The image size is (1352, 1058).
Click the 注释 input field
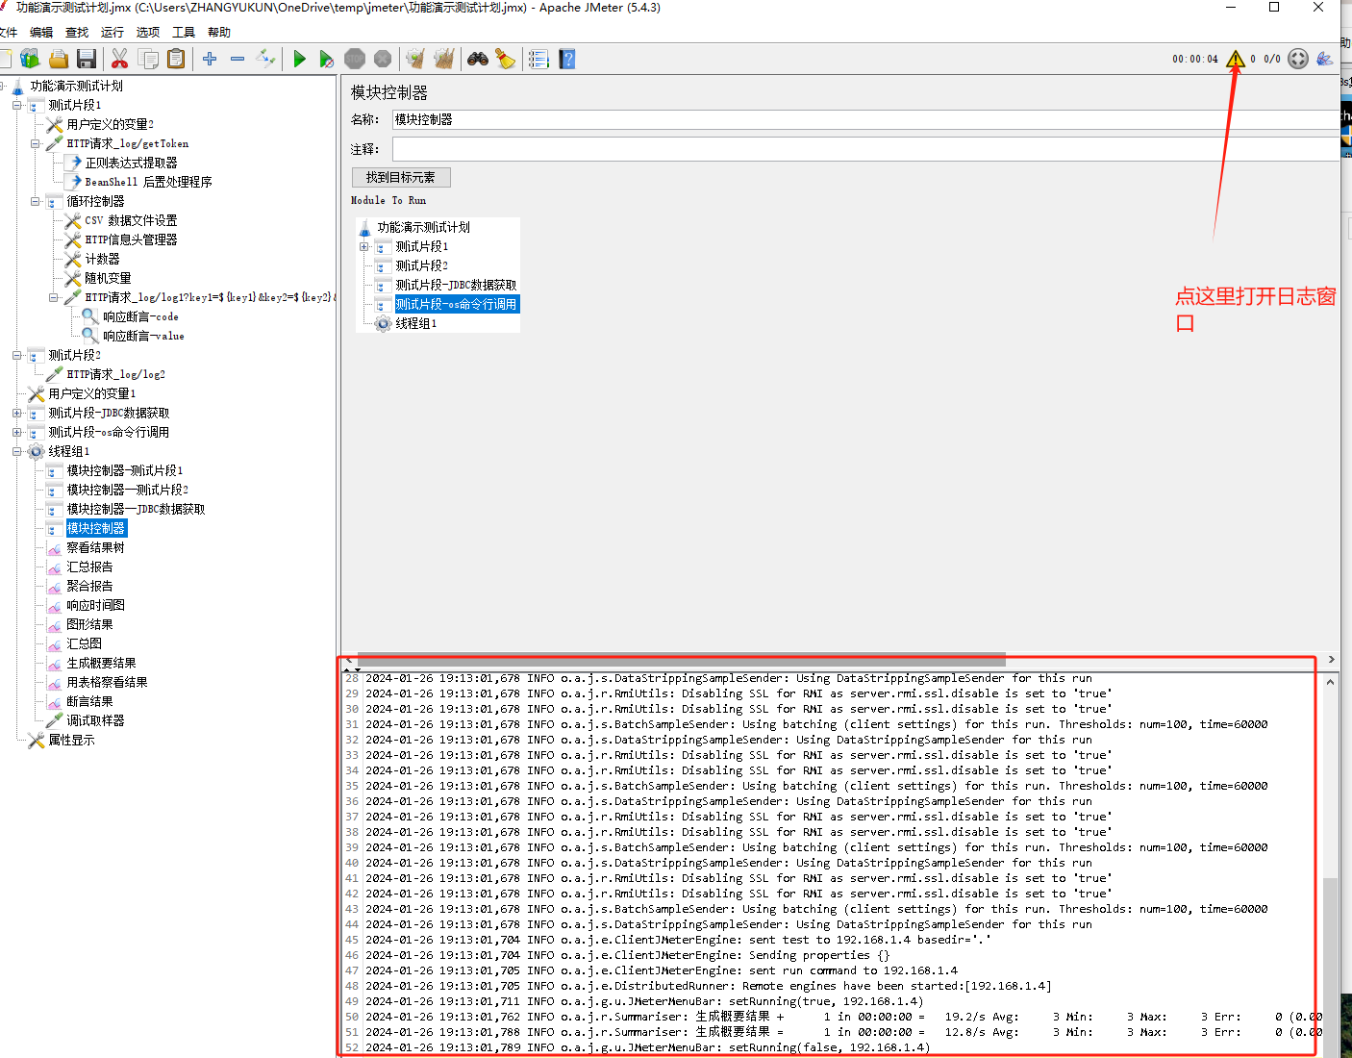click(865, 149)
